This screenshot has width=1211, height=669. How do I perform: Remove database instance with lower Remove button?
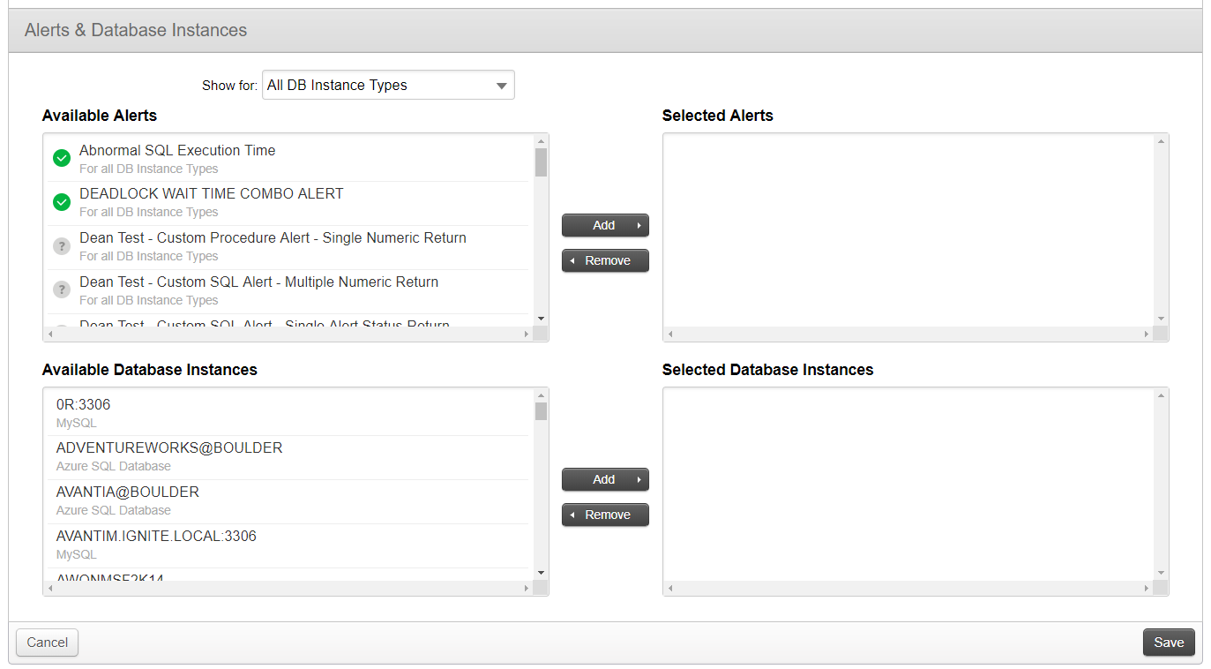605,515
